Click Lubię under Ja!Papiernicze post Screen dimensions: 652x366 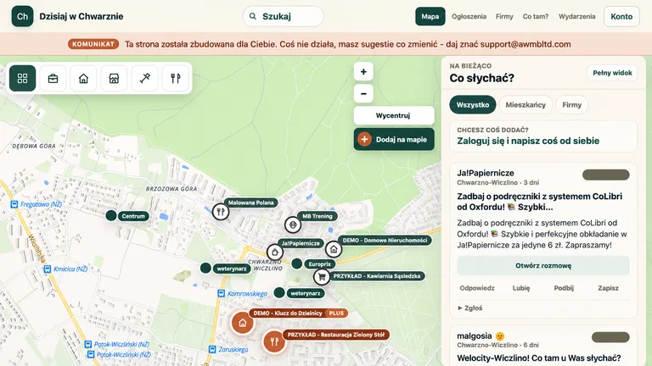[521, 288]
